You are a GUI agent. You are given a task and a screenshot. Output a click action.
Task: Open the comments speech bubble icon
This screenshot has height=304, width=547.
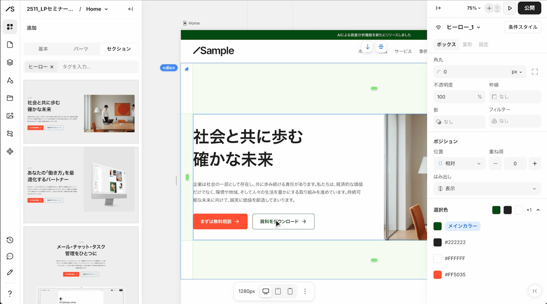(x=10, y=257)
